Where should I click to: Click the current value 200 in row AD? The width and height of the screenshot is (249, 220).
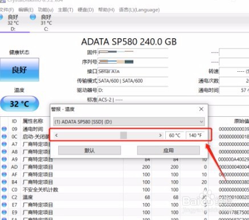146,167
